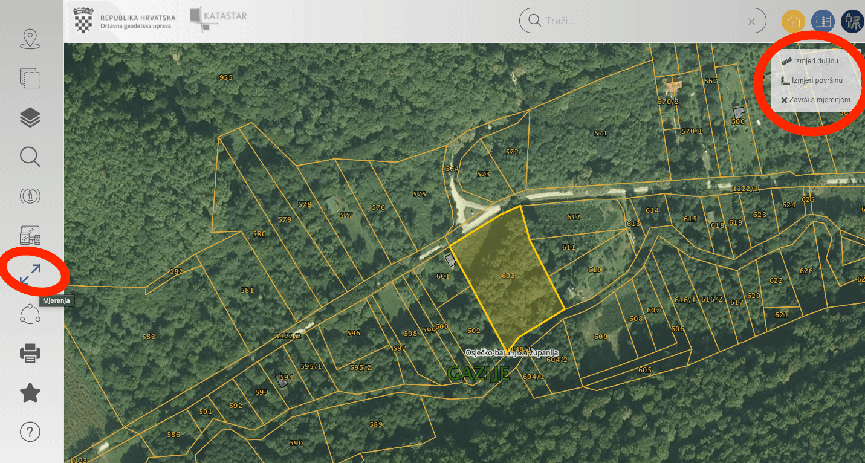Viewport: 865px width, 463px height.
Task: Click parcel label 605
Action: [645, 369]
